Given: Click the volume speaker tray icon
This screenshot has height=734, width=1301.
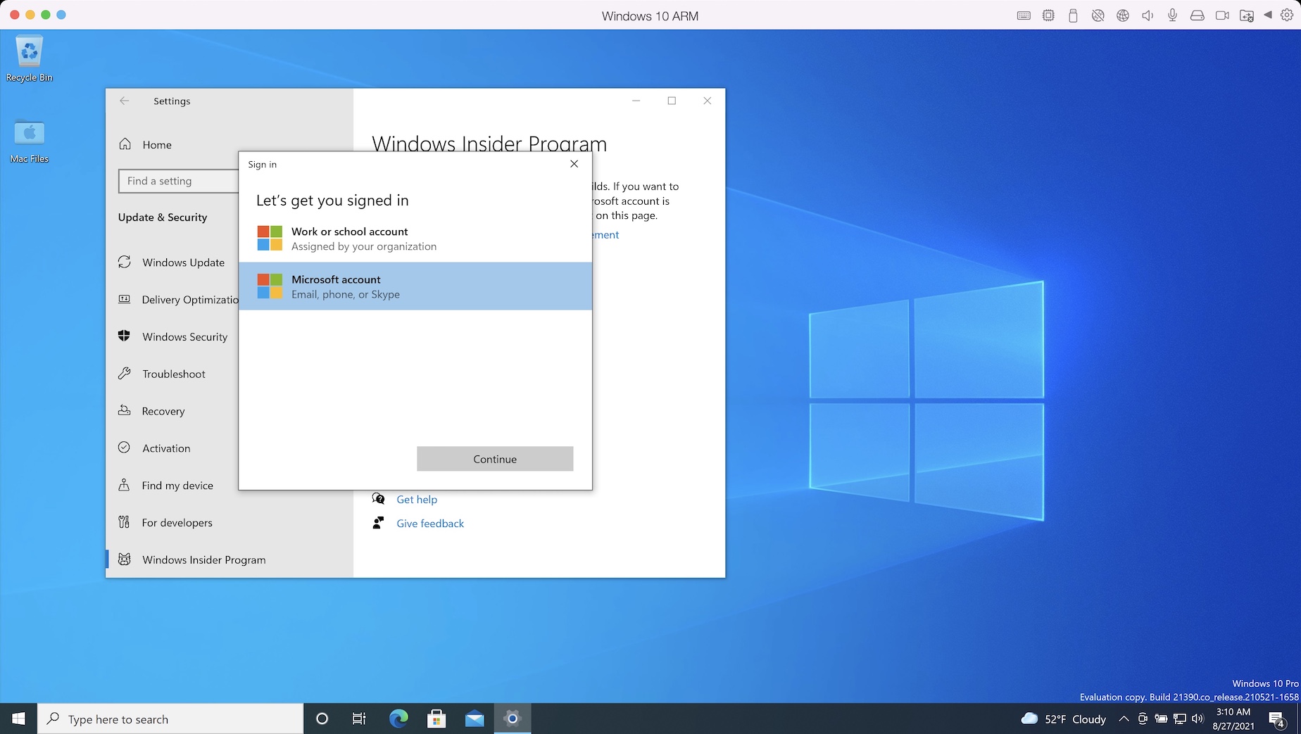Looking at the screenshot, I should [1198, 719].
